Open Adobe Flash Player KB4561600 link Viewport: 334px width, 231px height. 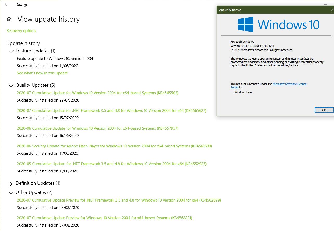(114, 146)
